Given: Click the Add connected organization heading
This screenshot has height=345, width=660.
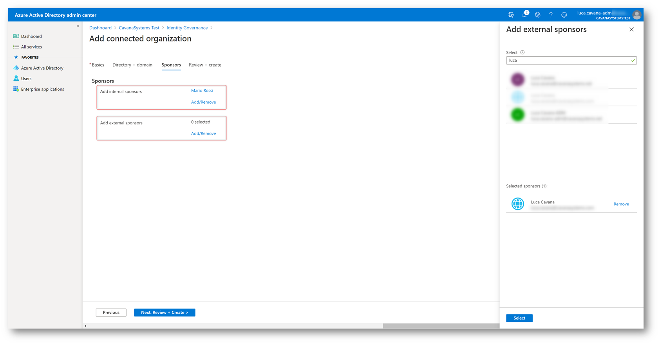Looking at the screenshot, I should 140,39.
